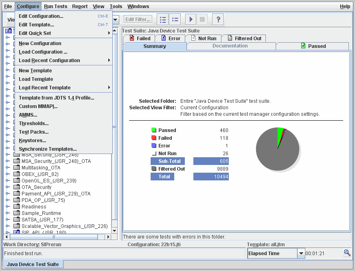Choose Synchronize Templates... menu item
Image resolution: width=355 pixels, height=271 pixels.
(x=64, y=149)
